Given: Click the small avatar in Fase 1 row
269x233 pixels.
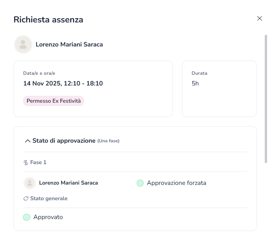Looking at the screenshot, I should point(30,183).
